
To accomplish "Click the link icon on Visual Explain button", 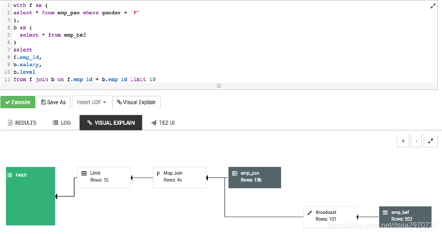I will (x=119, y=102).
